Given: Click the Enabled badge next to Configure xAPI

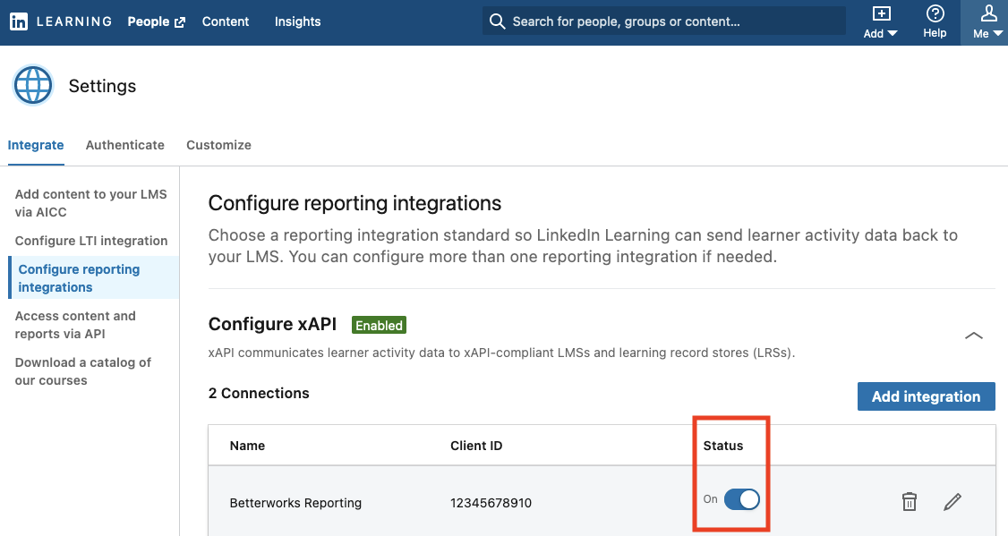Looking at the screenshot, I should point(379,325).
